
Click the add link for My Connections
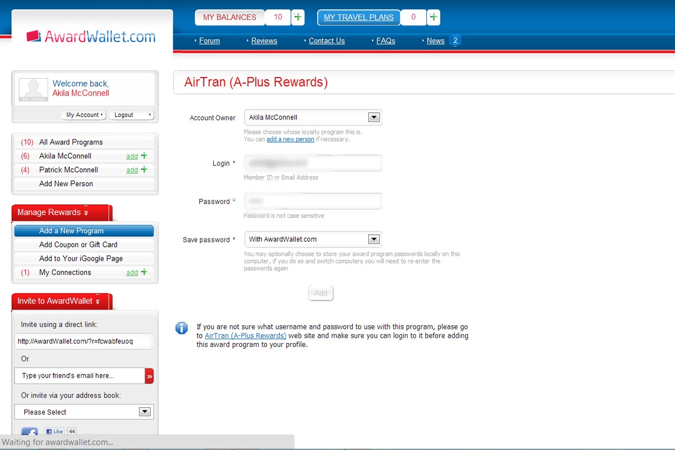pyautogui.click(x=132, y=272)
